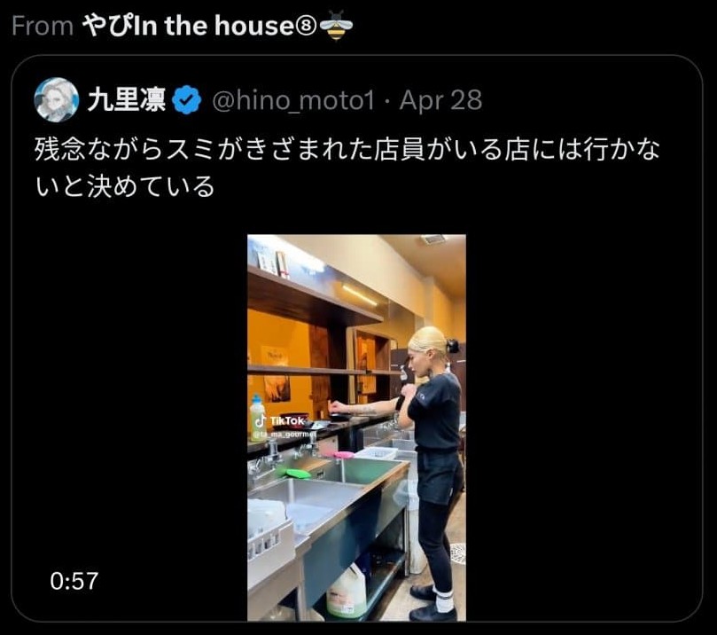The image size is (717, 635).
Task: Click the TikTok note logo watermark
Action: pos(261,420)
